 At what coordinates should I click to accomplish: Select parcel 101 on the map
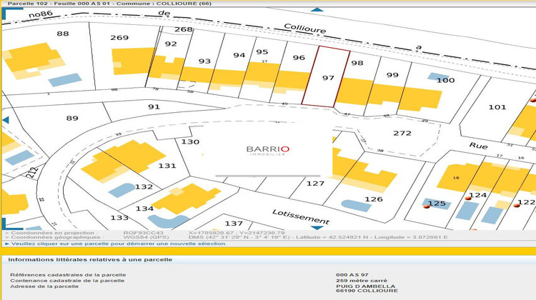[497, 107]
